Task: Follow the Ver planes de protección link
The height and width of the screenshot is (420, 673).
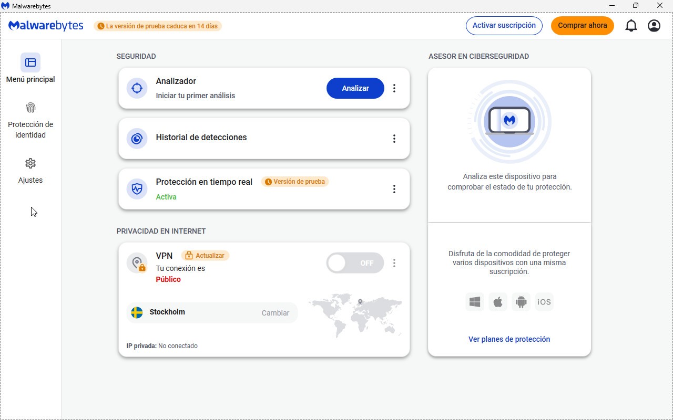Action: pos(509,339)
